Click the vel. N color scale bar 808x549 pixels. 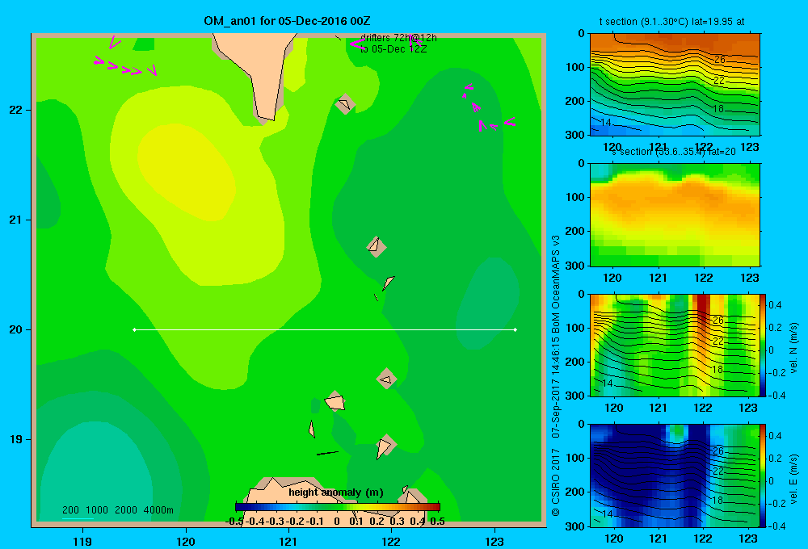(x=763, y=345)
